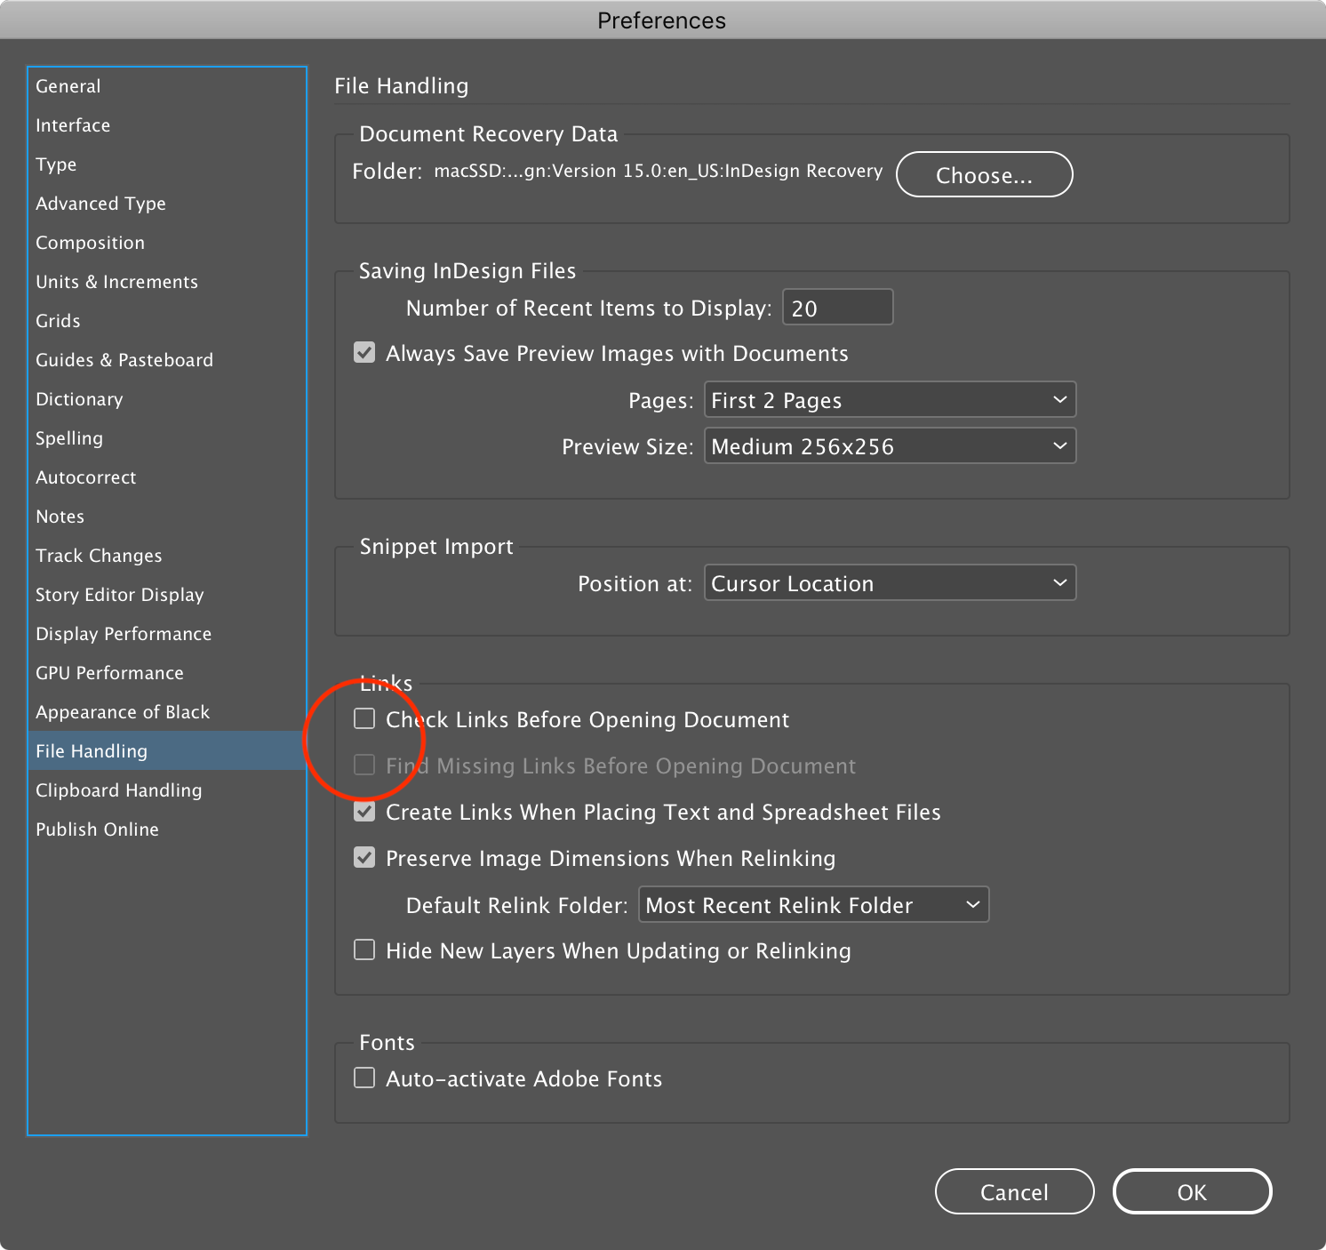This screenshot has width=1326, height=1250.
Task: Enable Auto-activate Adobe Fonts
Action: click(x=364, y=1078)
